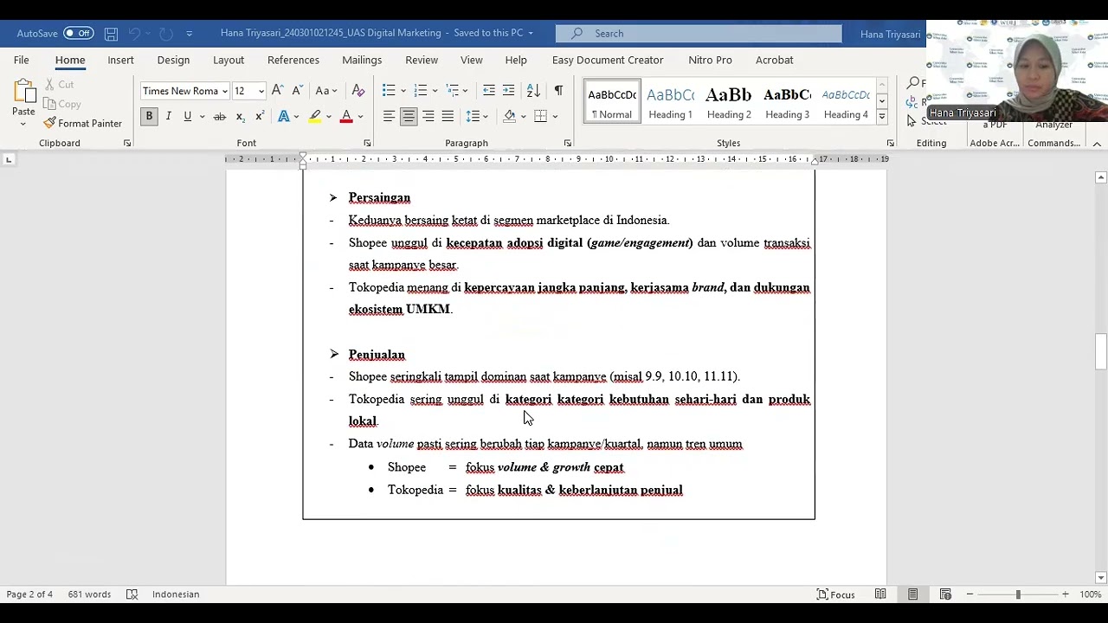Screen dimensions: 1108x623
Task: Toggle the AutoSave switch
Action: (79, 33)
